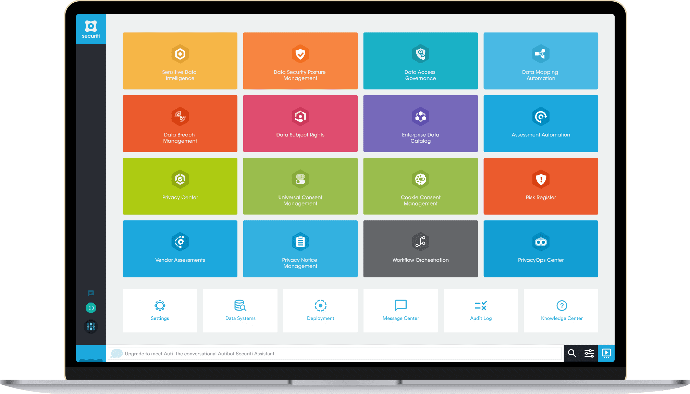
Task: Open Data Breach Management module
Action: [x=181, y=126]
